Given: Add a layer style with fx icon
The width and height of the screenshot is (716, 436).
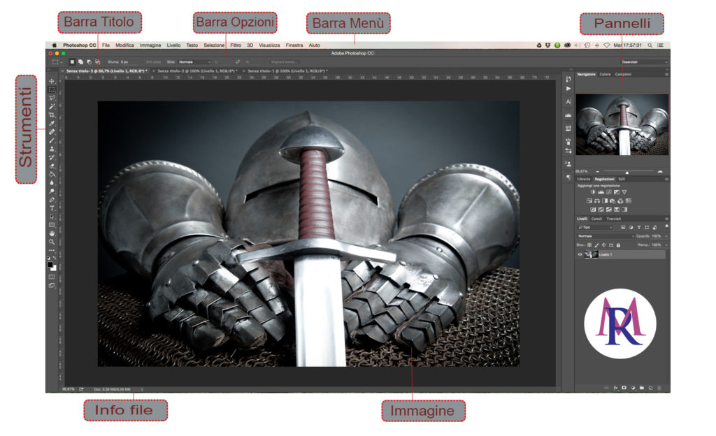Looking at the screenshot, I should (615, 388).
